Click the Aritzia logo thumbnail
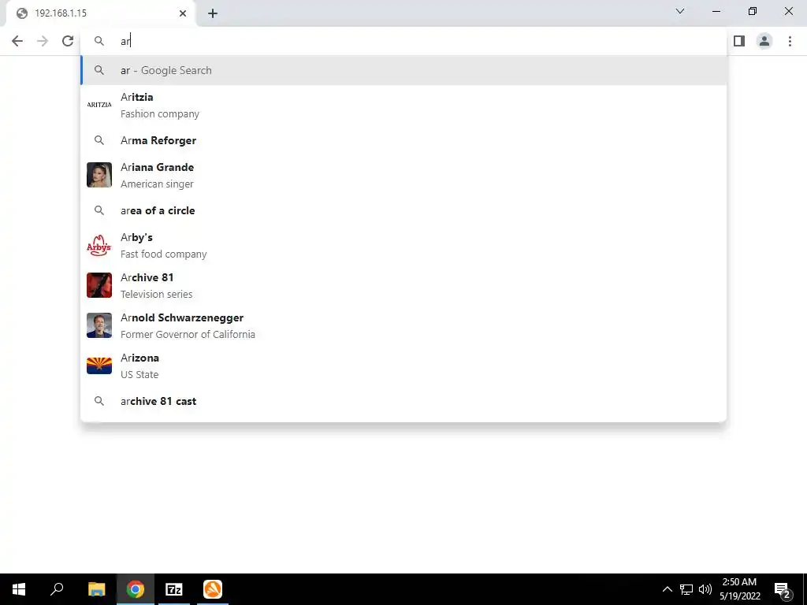The width and height of the screenshot is (807, 605). point(99,105)
